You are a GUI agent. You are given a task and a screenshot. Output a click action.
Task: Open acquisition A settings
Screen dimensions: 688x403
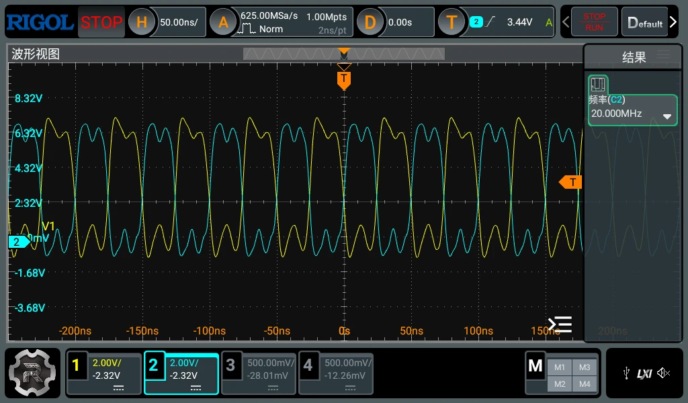pyautogui.click(x=223, y=22)
